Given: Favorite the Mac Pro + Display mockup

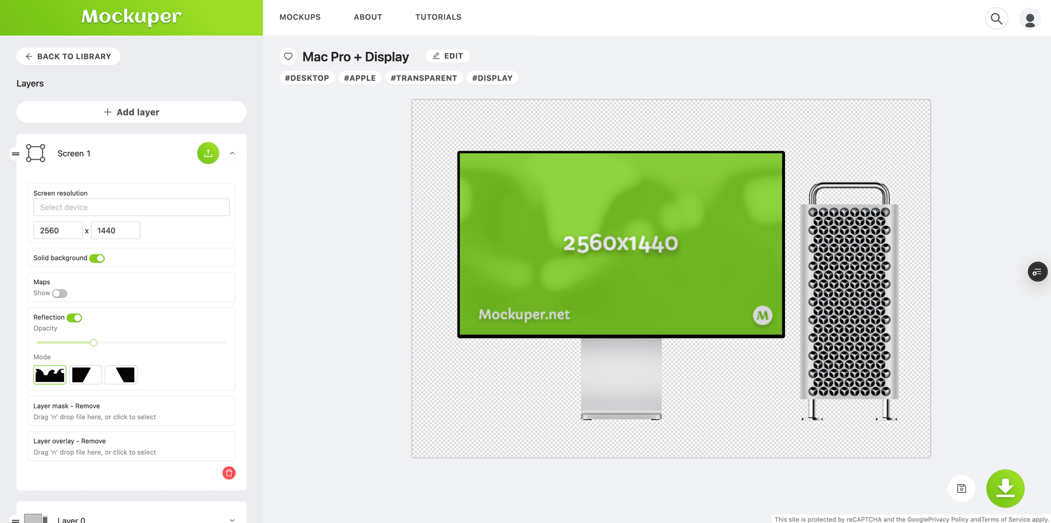Looking at the screenshot, I should tap(288, 56).
